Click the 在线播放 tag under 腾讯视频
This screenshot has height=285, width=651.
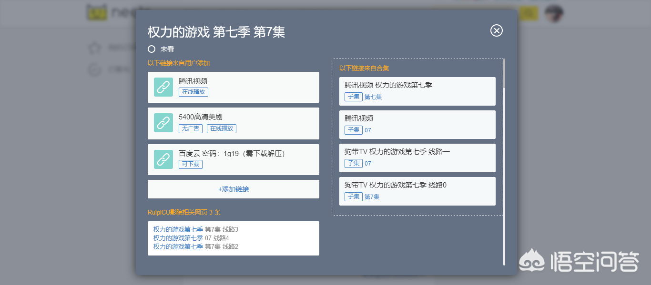tap(193, 92)
